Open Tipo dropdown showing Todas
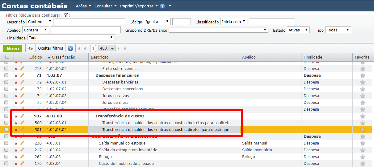 click(338, 30)
